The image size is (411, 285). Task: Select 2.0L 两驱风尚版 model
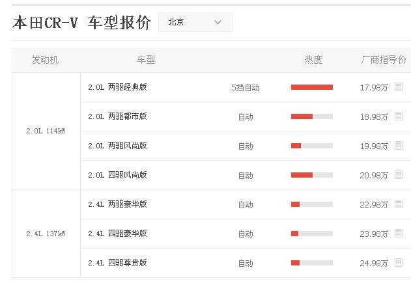point(118,146)
